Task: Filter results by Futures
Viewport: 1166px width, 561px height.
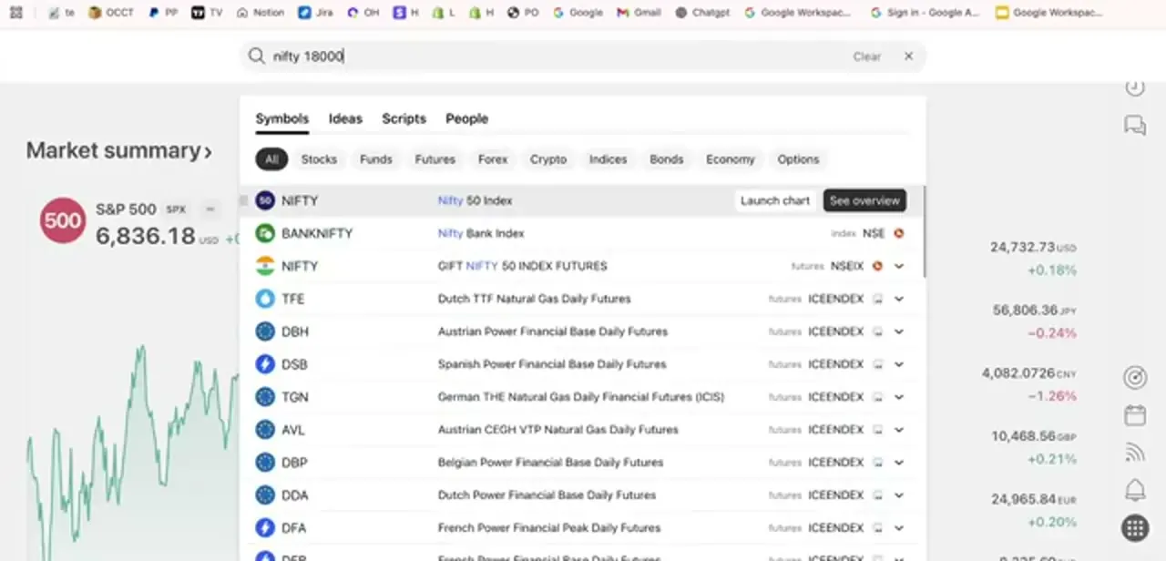Action: (435, 159)
